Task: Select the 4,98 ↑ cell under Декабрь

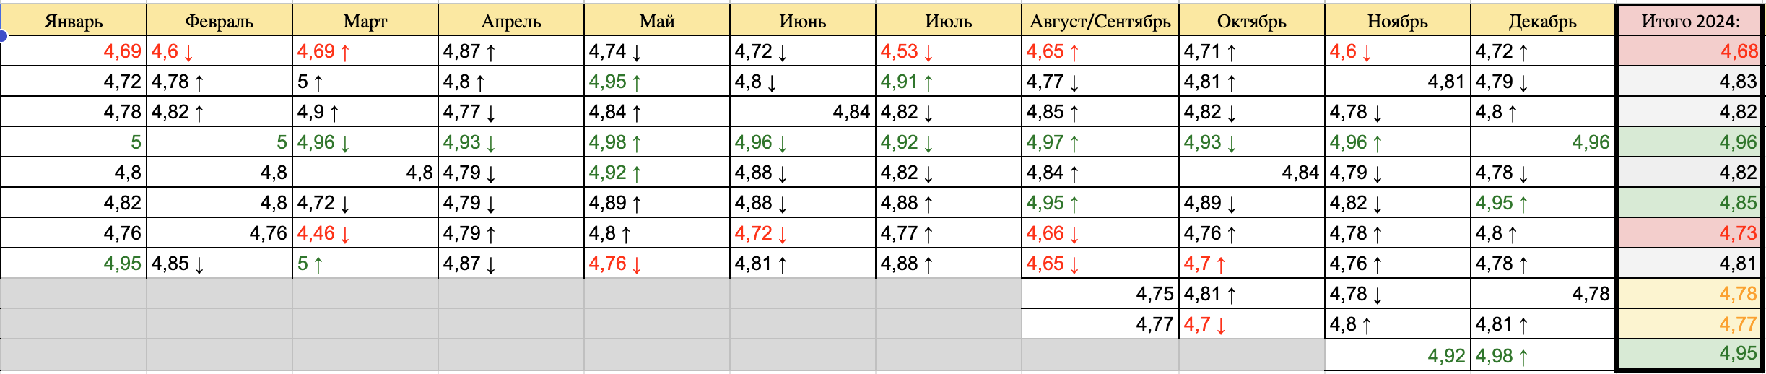Action: pos(1543,355)
